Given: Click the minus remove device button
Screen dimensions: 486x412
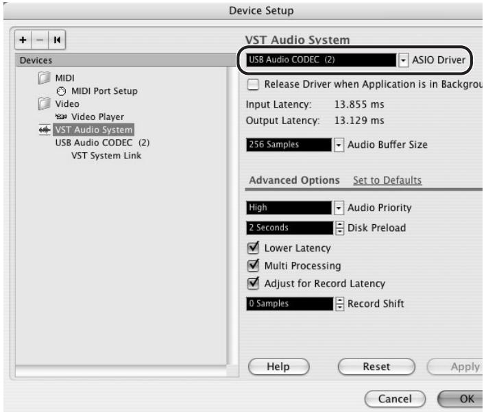Looking at the screenshot, I should coord(40,40).
